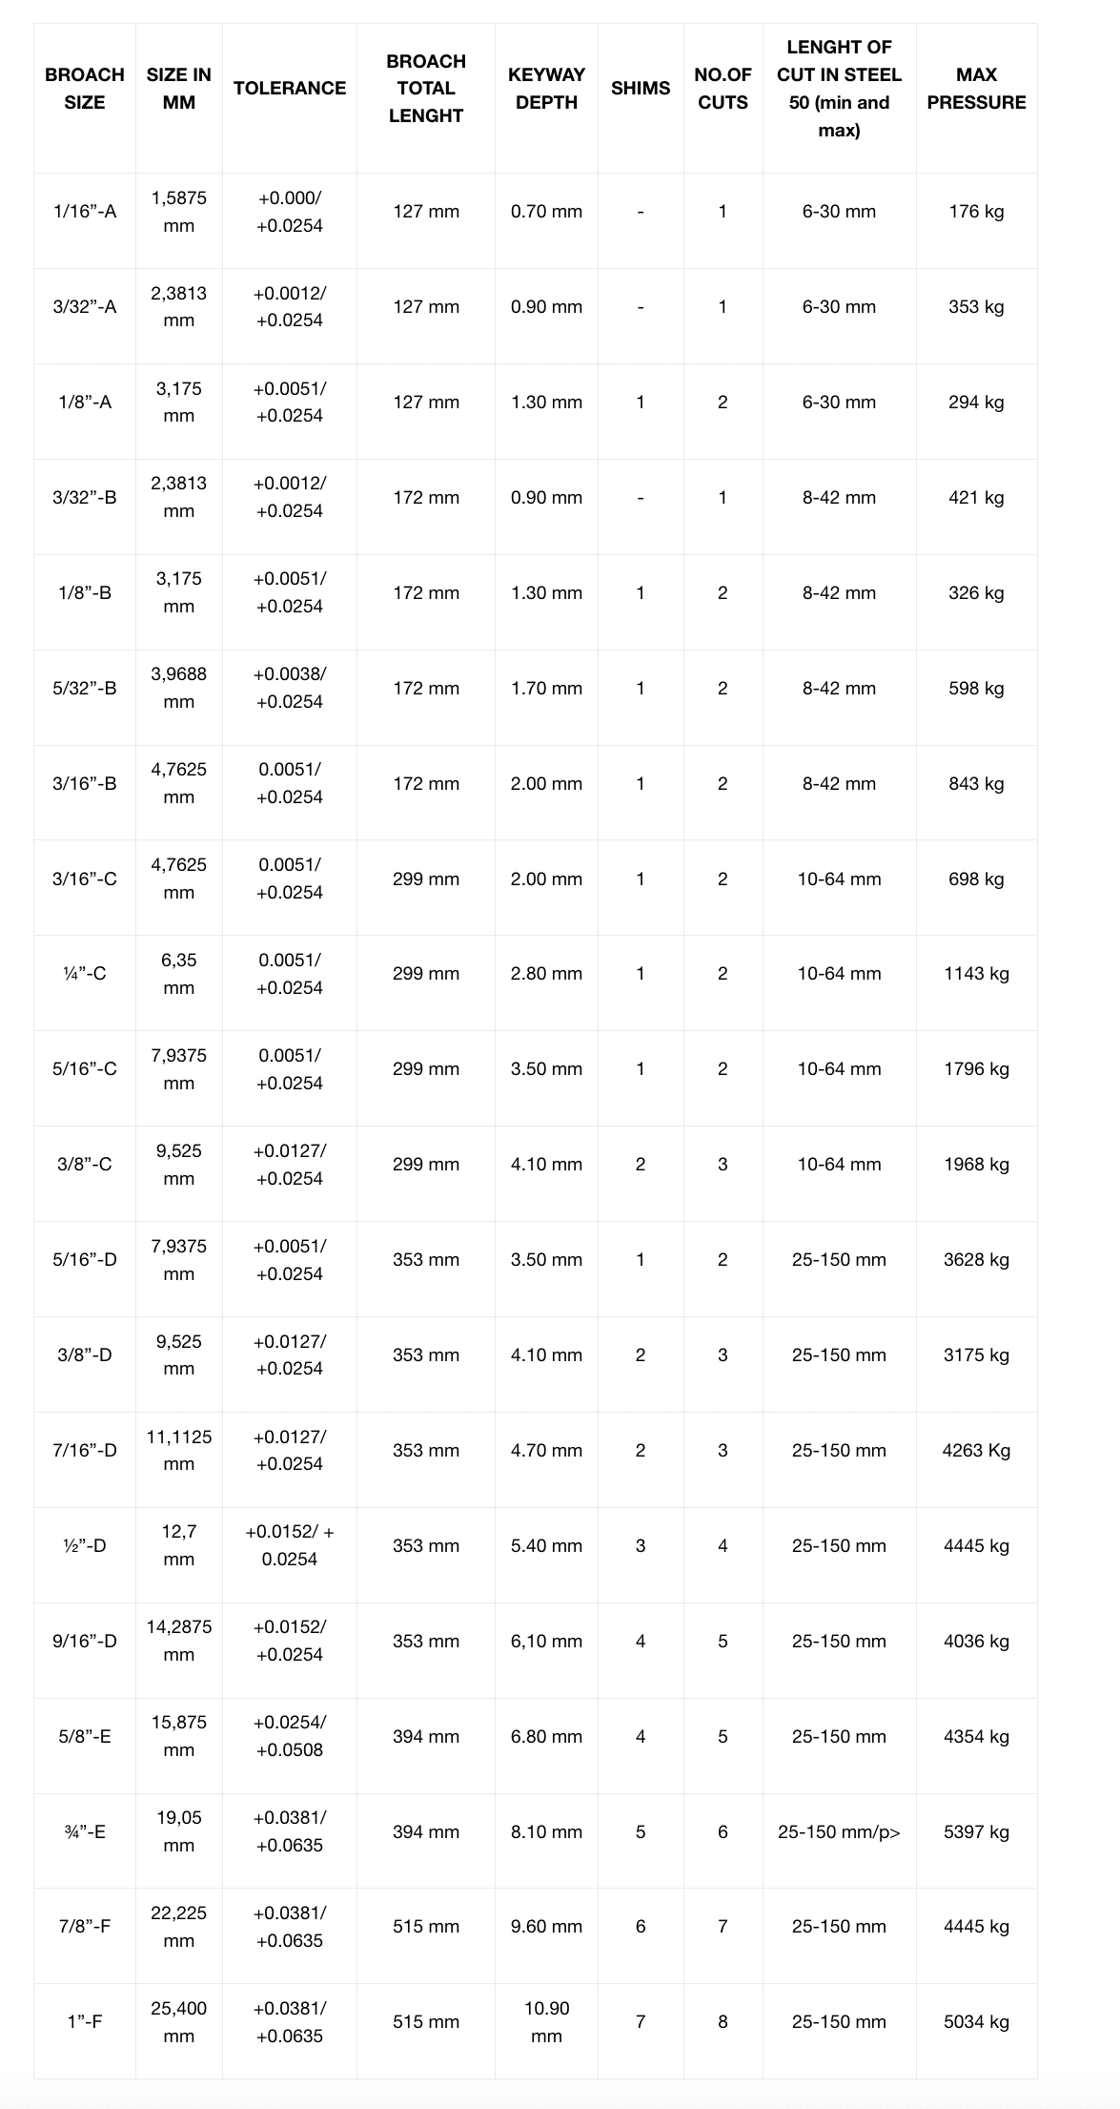This screenshot has height=2109, width=1120.
Task: Click the 3/32”-B broach size cell
Action: [85, 498]
